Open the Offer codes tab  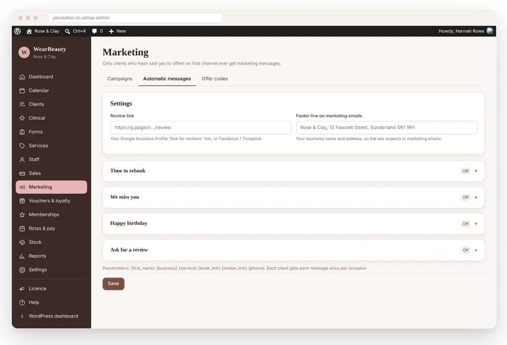coord(215,79)
